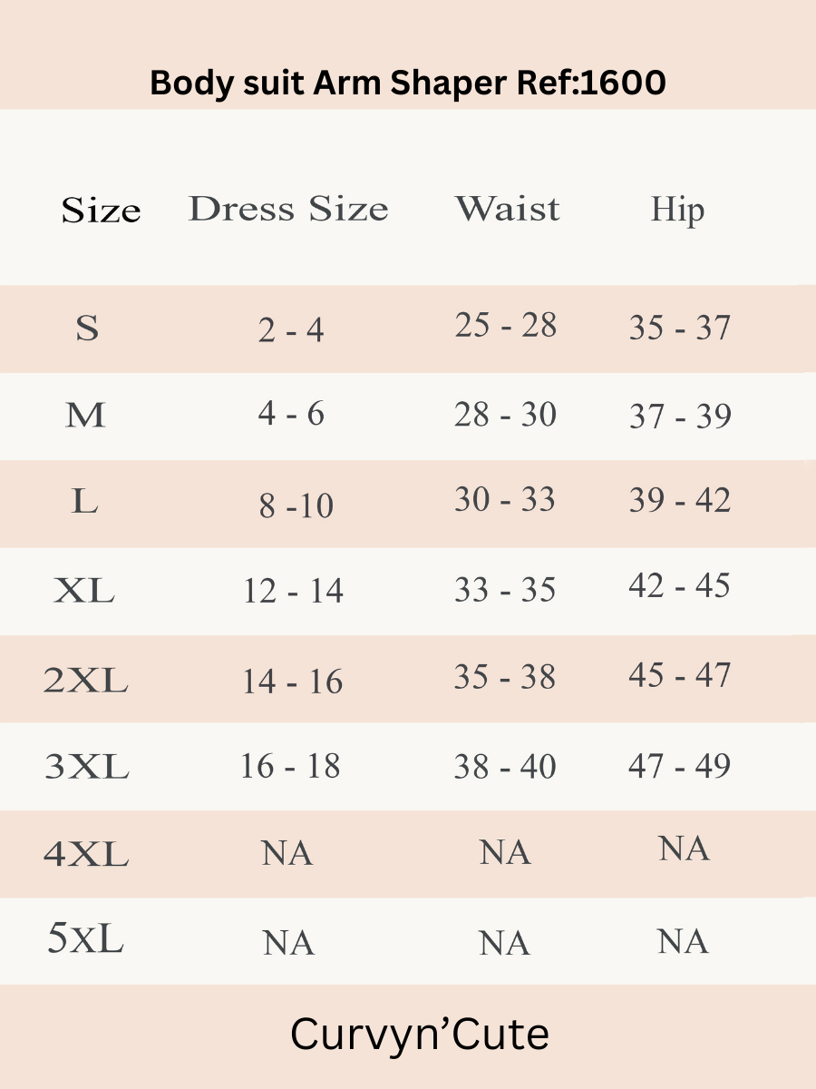Click the Waist column header
This screenshot has width=816, height=1089.
507,209
